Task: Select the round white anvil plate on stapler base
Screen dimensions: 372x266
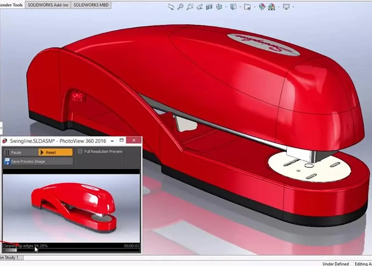Action: [309, 167]
